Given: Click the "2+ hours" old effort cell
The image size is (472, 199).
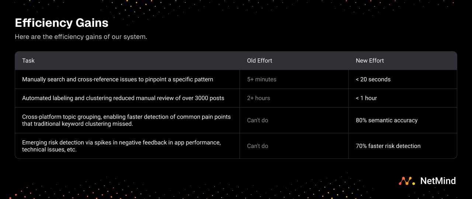Looking at the screenshot, I should point(258,98).
